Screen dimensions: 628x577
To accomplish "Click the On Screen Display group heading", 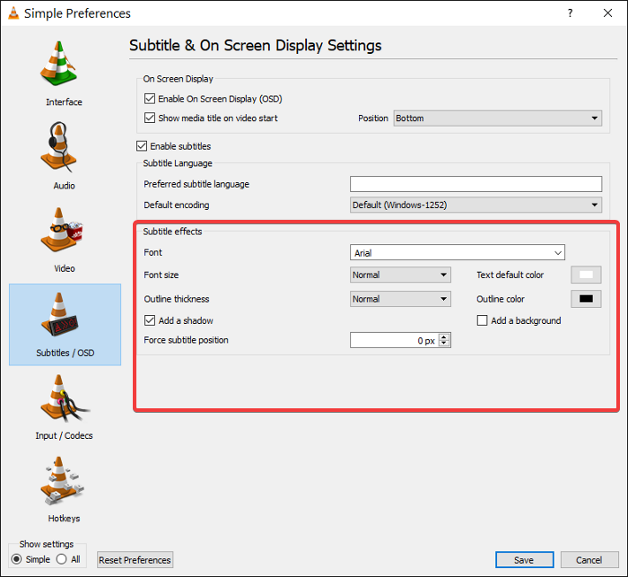I will pos(179,79).
